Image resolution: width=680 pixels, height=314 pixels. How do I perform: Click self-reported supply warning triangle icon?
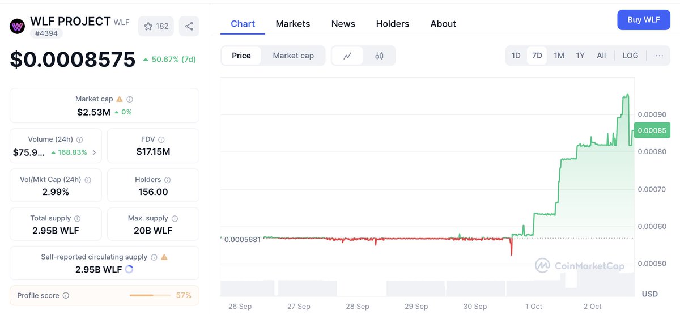tap(164, 257)
